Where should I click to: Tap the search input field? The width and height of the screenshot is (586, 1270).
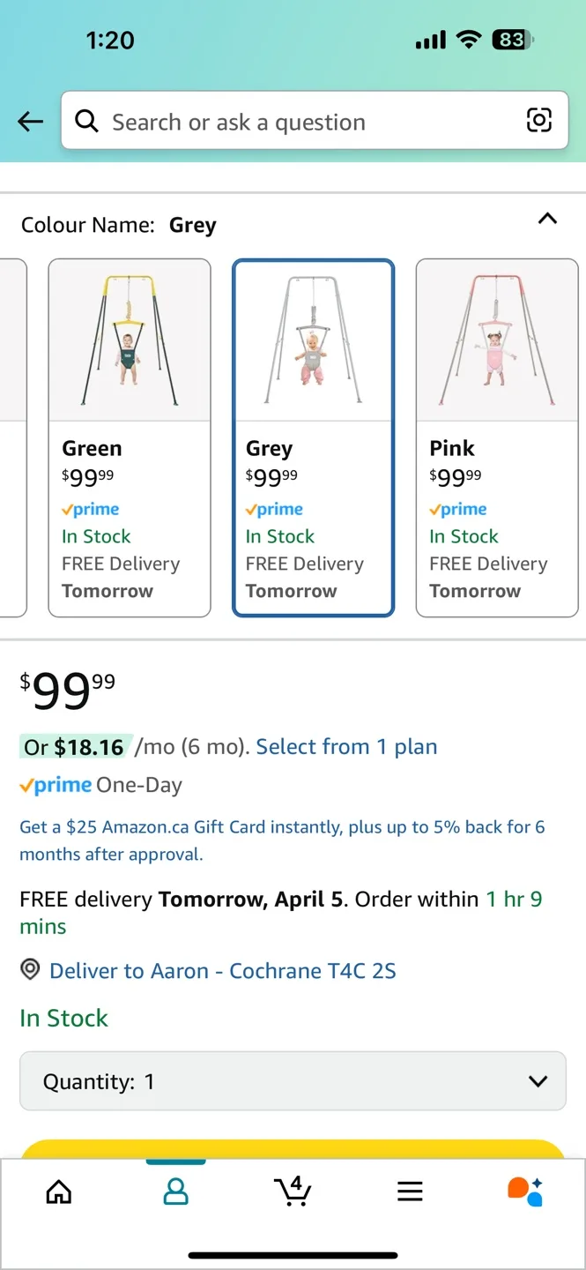click(x=308, y=122)
